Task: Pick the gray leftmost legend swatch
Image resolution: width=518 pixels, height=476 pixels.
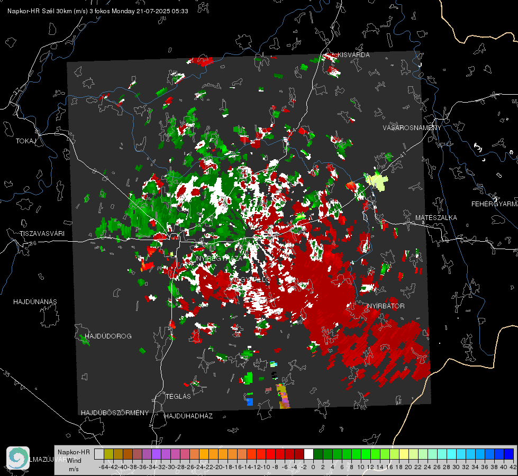Action: pyautogui.click(x=99, y=454)
